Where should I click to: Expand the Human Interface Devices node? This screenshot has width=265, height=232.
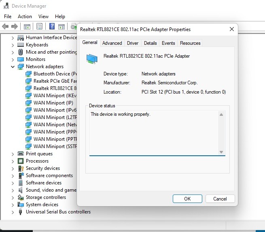pyautogui.click(x=13, y=38)
